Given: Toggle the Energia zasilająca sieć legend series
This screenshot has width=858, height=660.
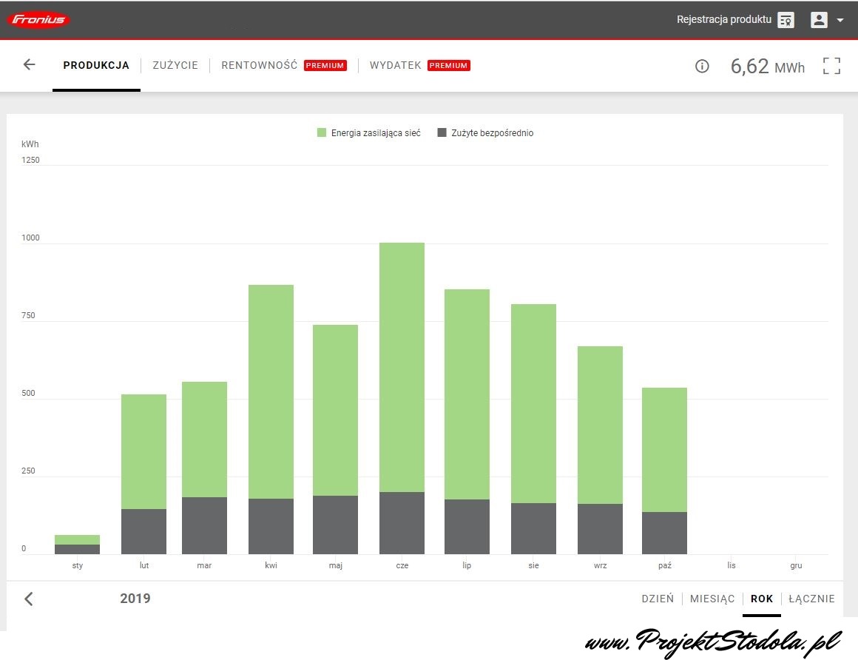Looking at the screenshot, I should (368, 133).
